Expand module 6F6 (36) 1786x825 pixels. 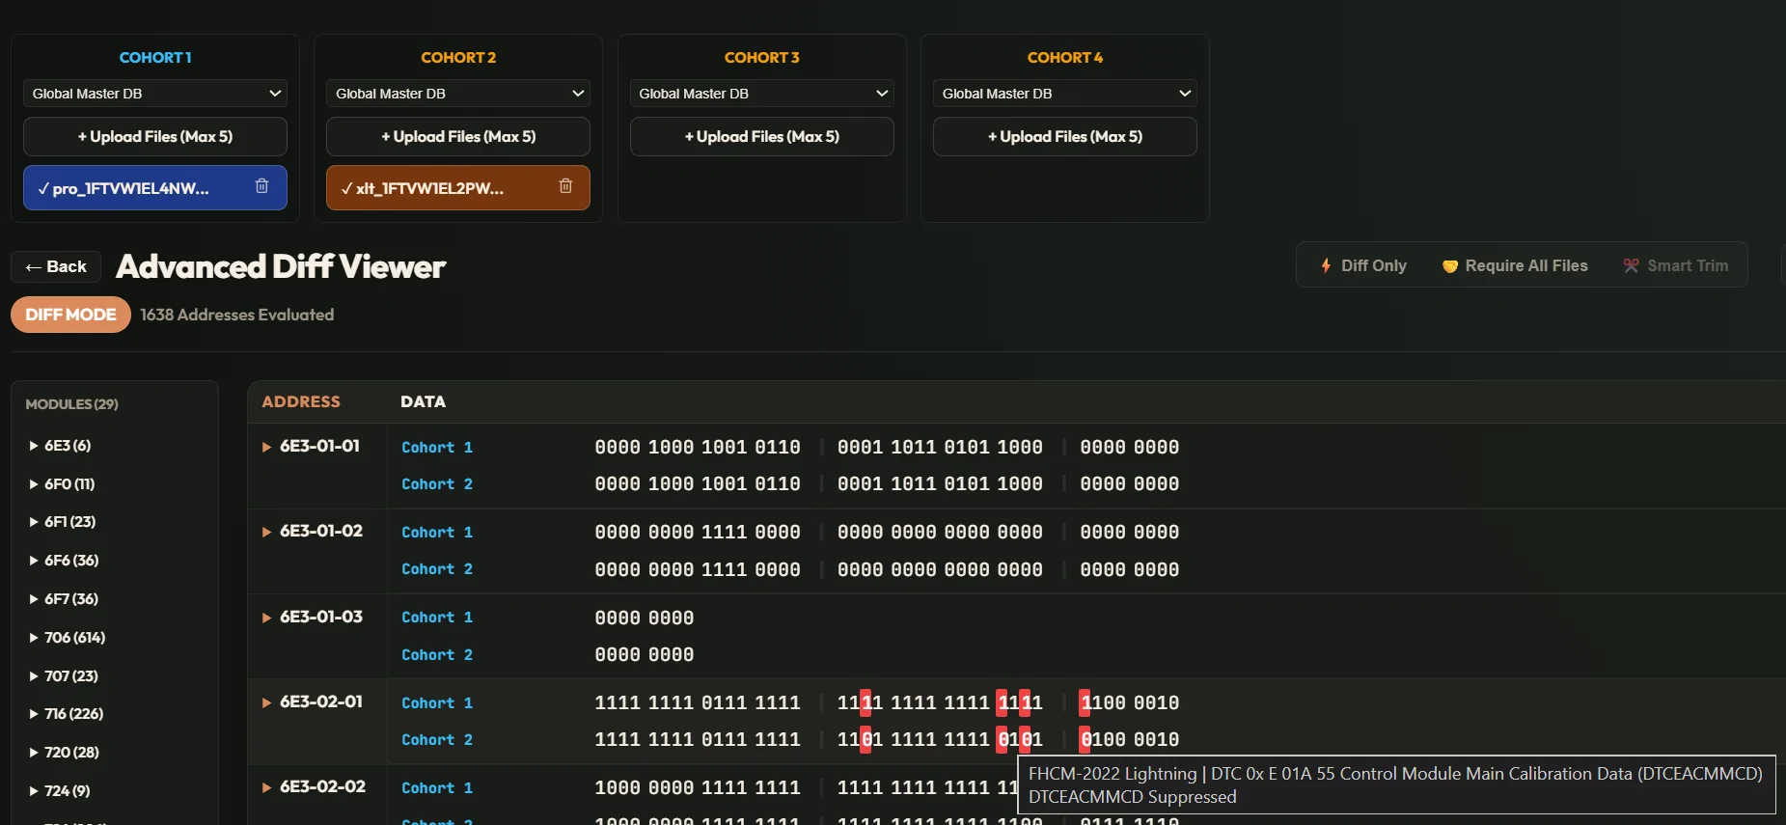click(x=64, y=561)
